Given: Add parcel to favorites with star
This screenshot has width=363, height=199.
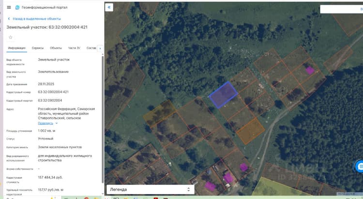Looking at the screenshot, I should click(x=11, y=37).
